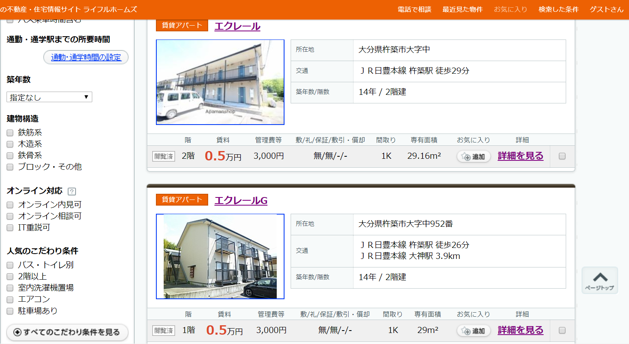Add エクレールG to favorites with 追加 button

click(x=473, y=331)
